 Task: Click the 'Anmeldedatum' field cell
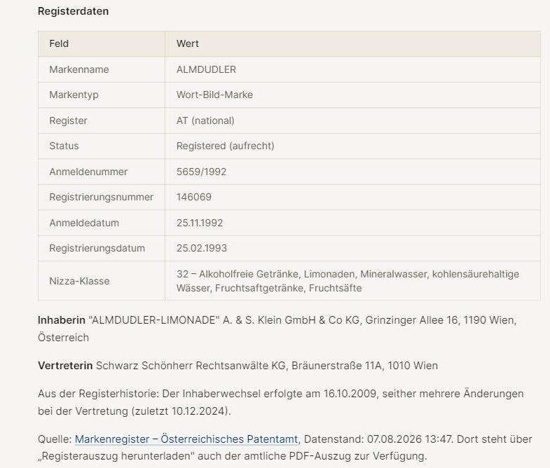point(102,223)
